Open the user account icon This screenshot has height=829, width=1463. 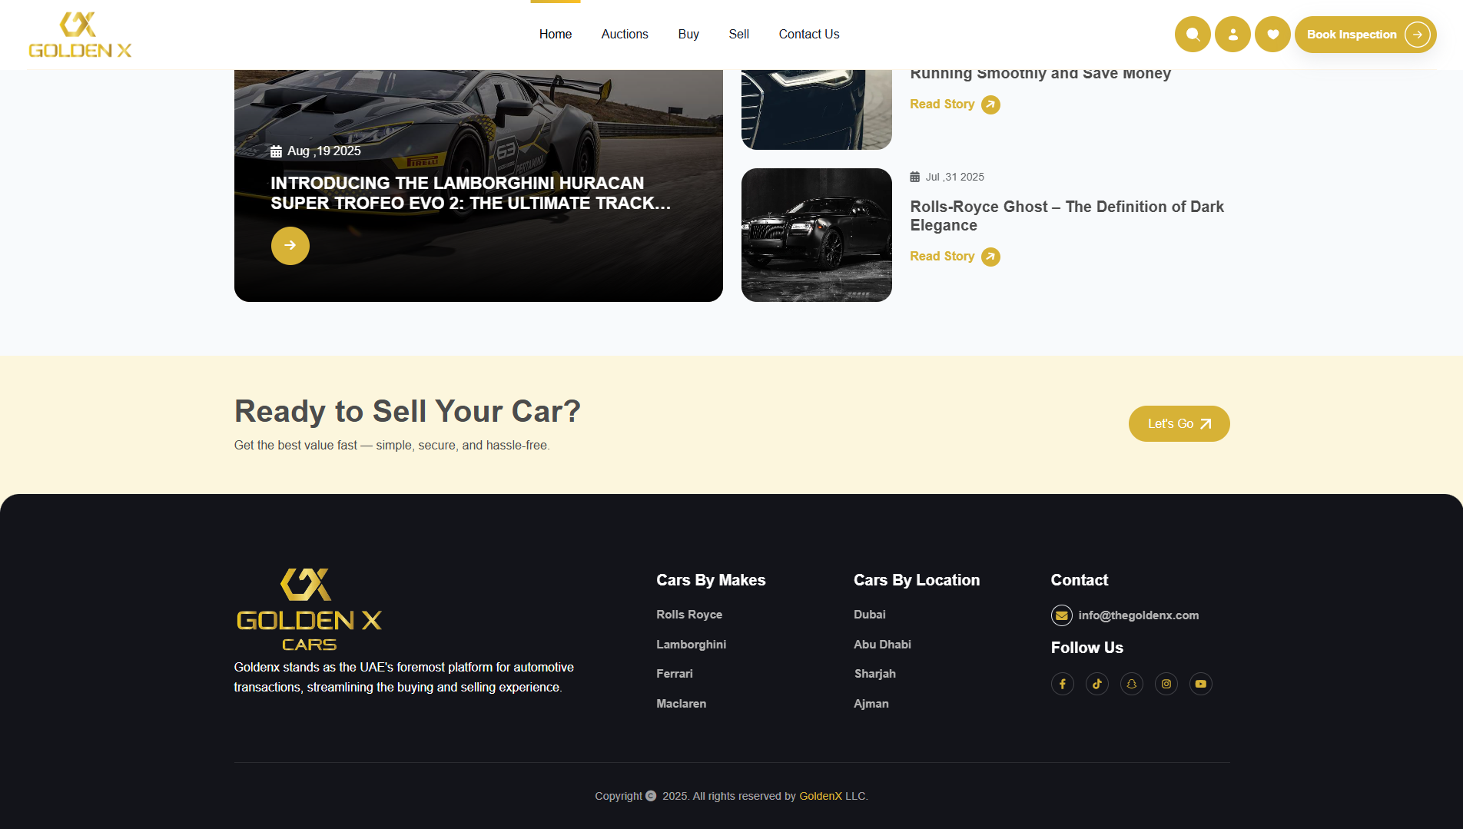tap(1232, 35)
